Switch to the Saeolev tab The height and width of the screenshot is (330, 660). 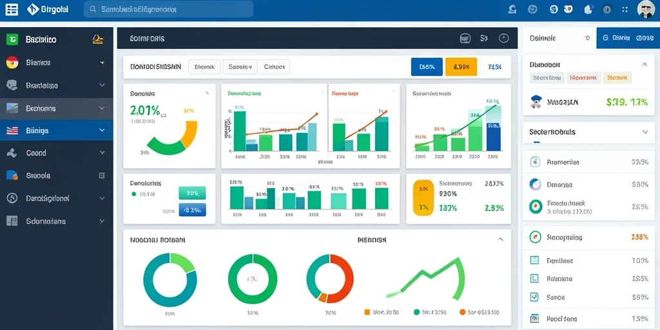tap(240, 66)
